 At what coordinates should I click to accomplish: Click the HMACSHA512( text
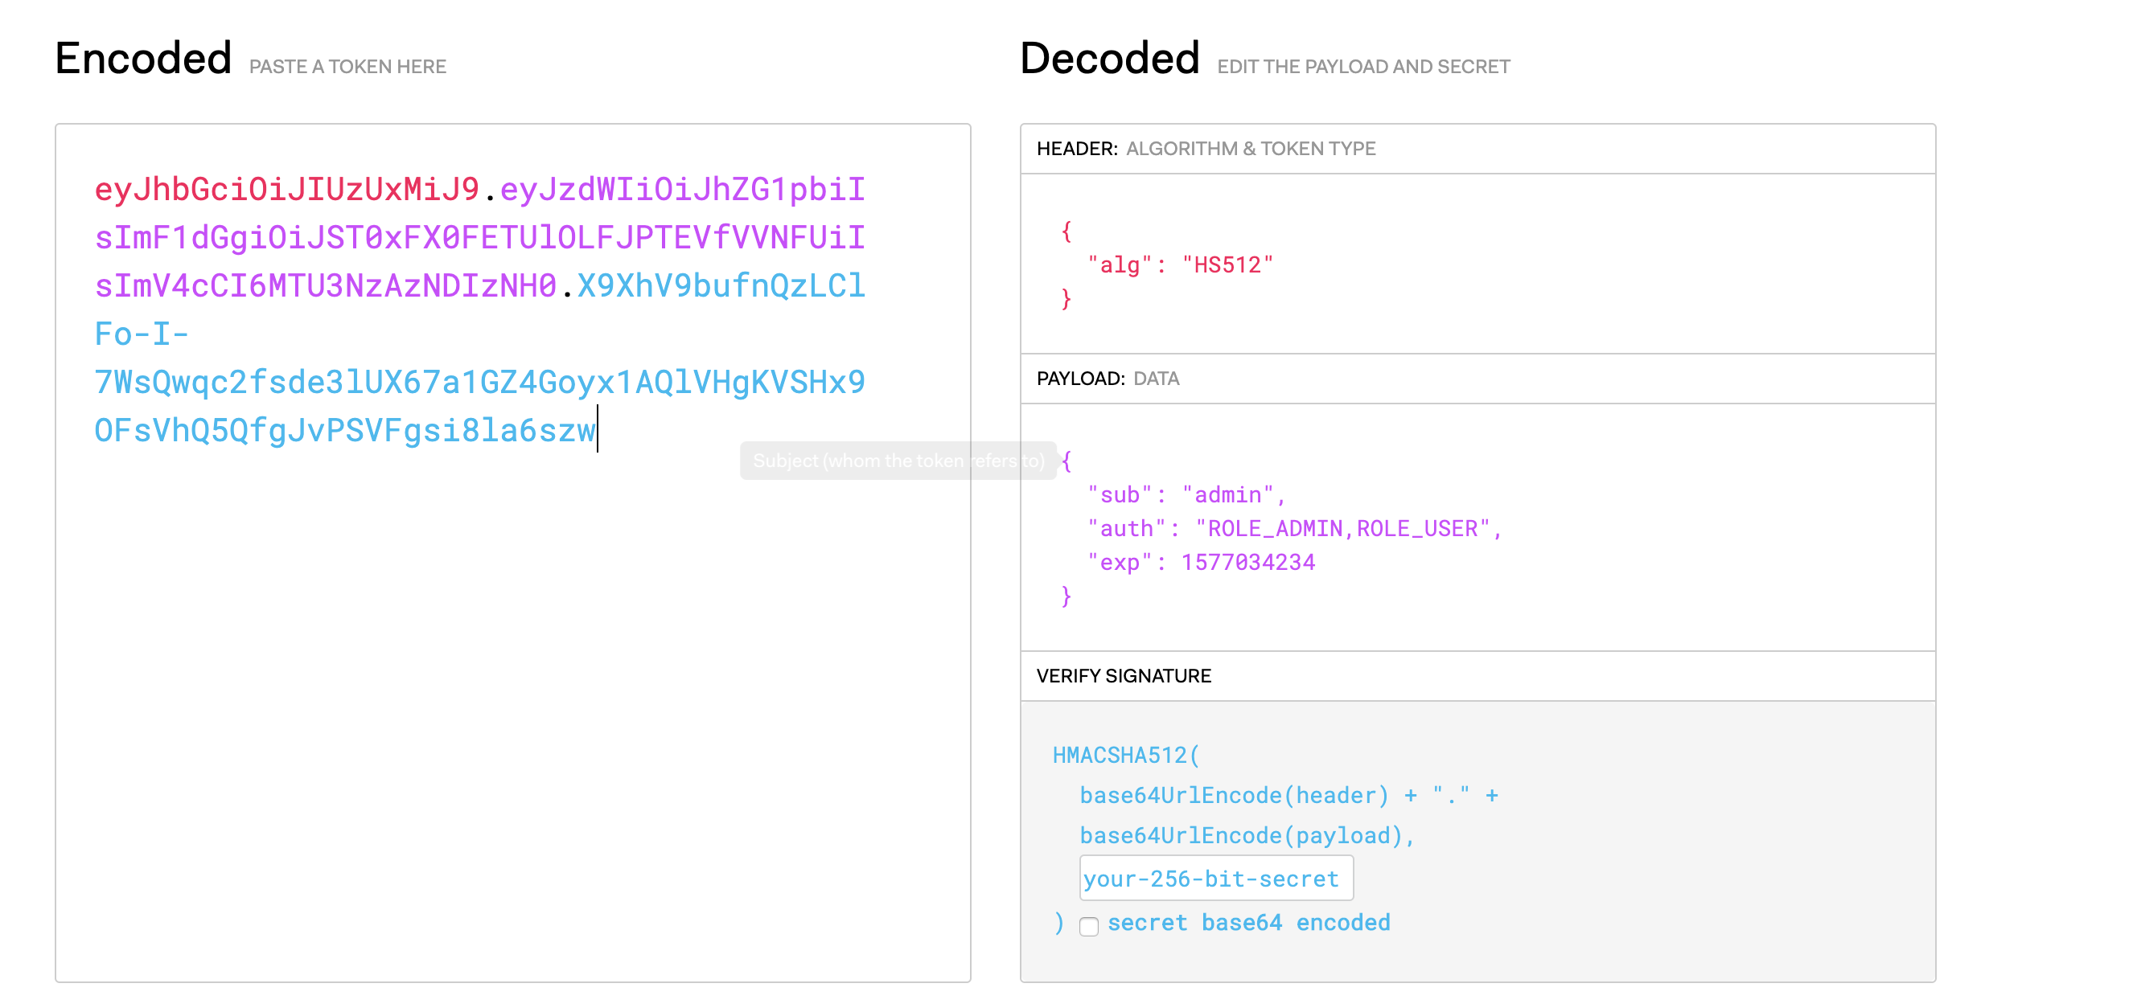[x=1125, y=755]
